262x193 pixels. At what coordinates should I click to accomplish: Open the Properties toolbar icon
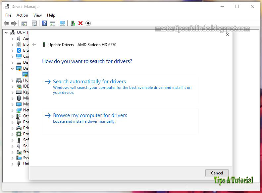pyautogui.click(x=34, y=23)
